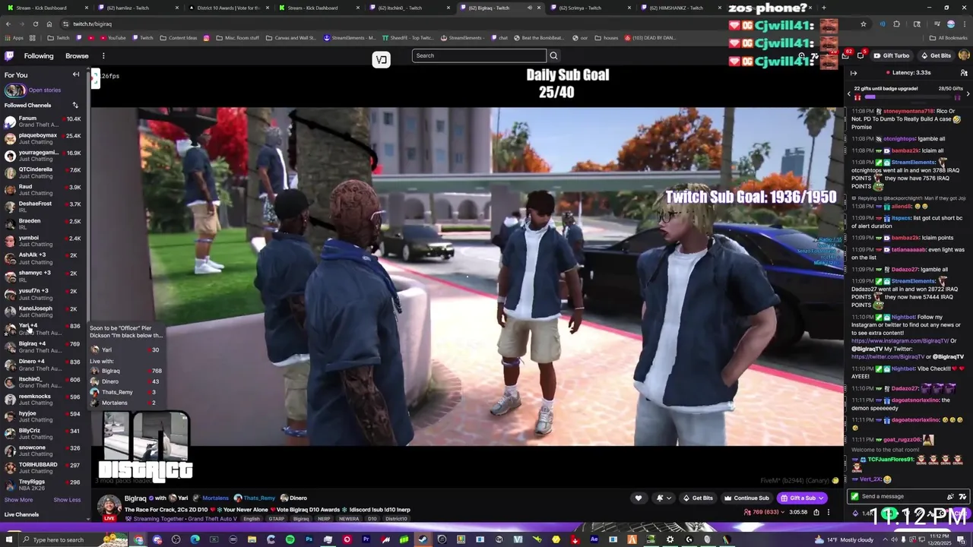Screen dimensions: 973x547
Task: Click Show More followed channels
Action: click(18, 500)
